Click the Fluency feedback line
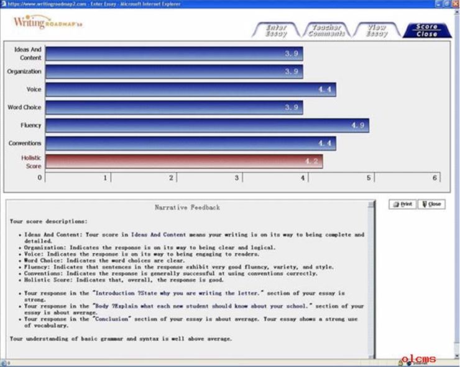This screenshot has height=367, width=460. tap(179, 267)
